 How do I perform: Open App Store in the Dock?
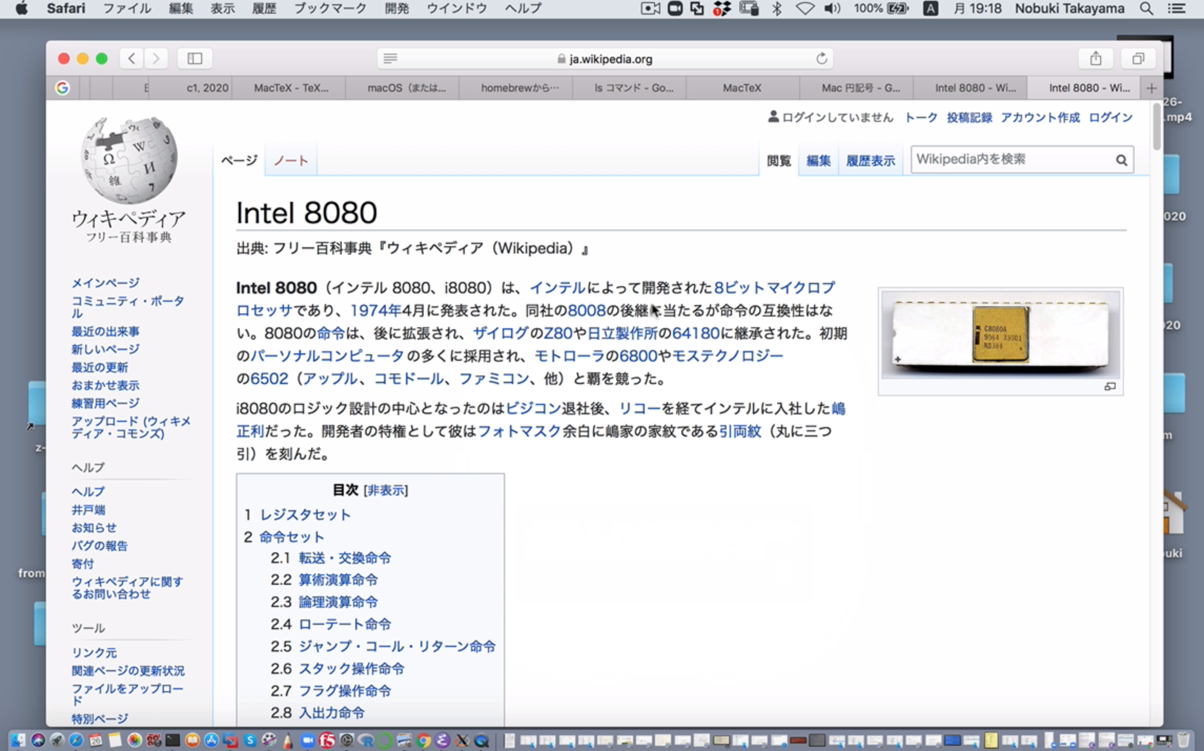(211, 740)
